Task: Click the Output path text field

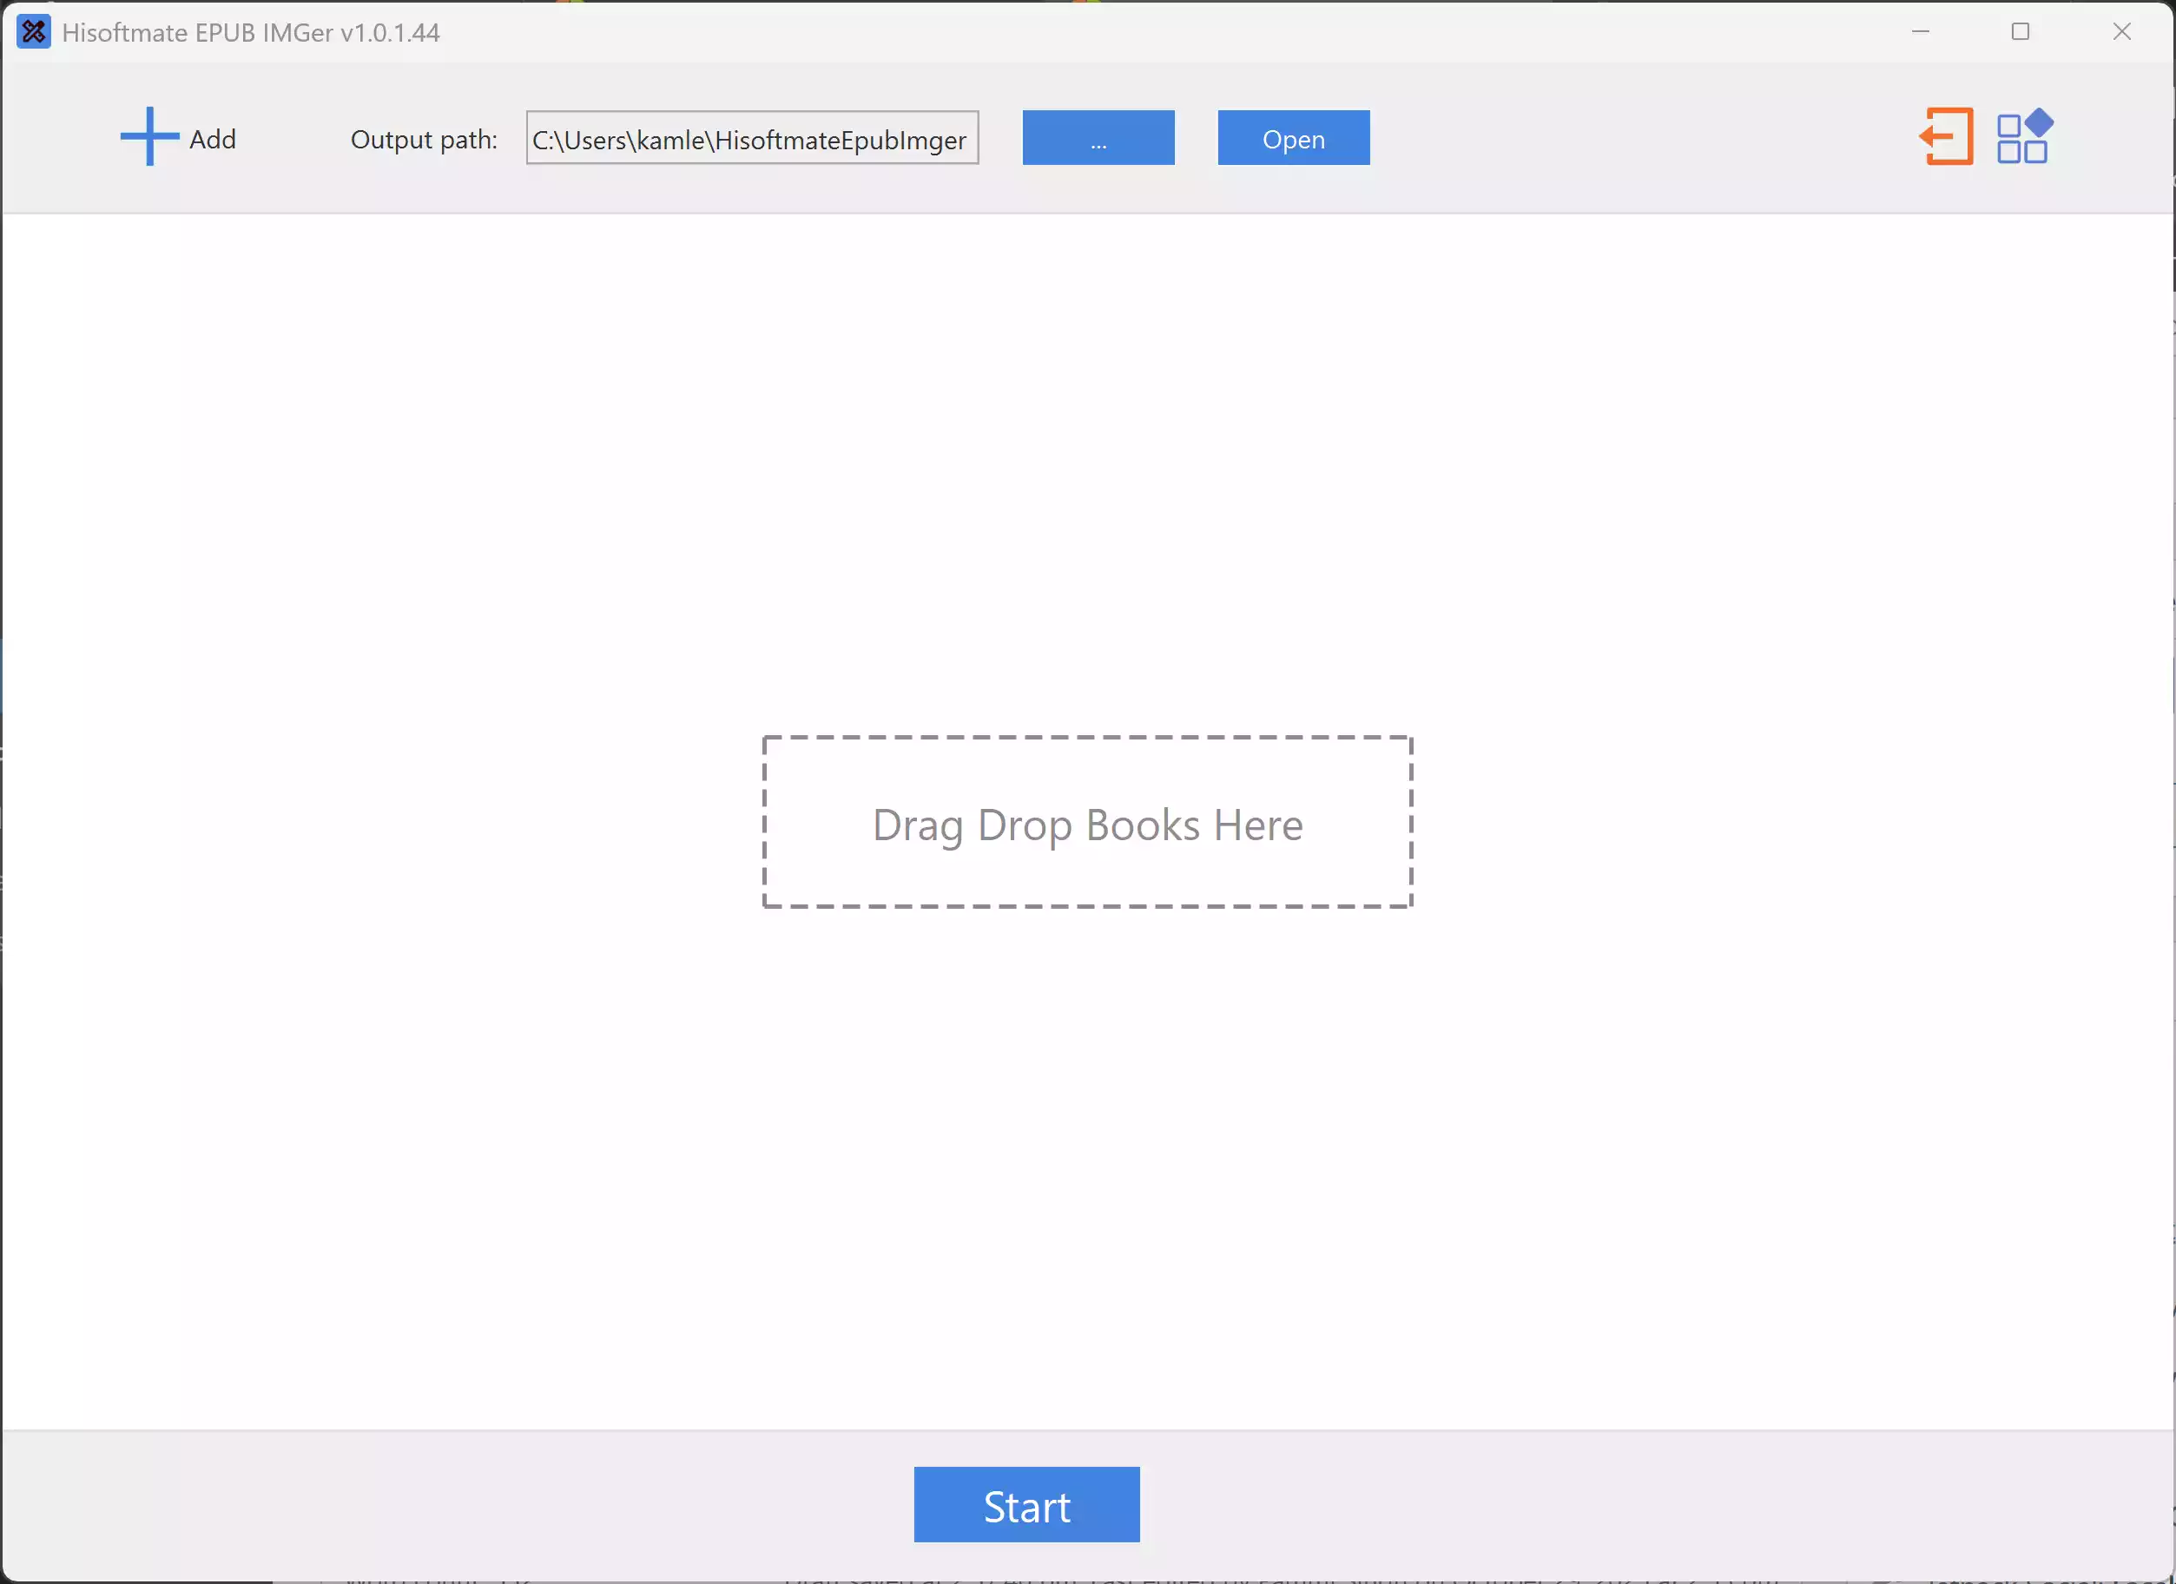Action: (752, 138)
